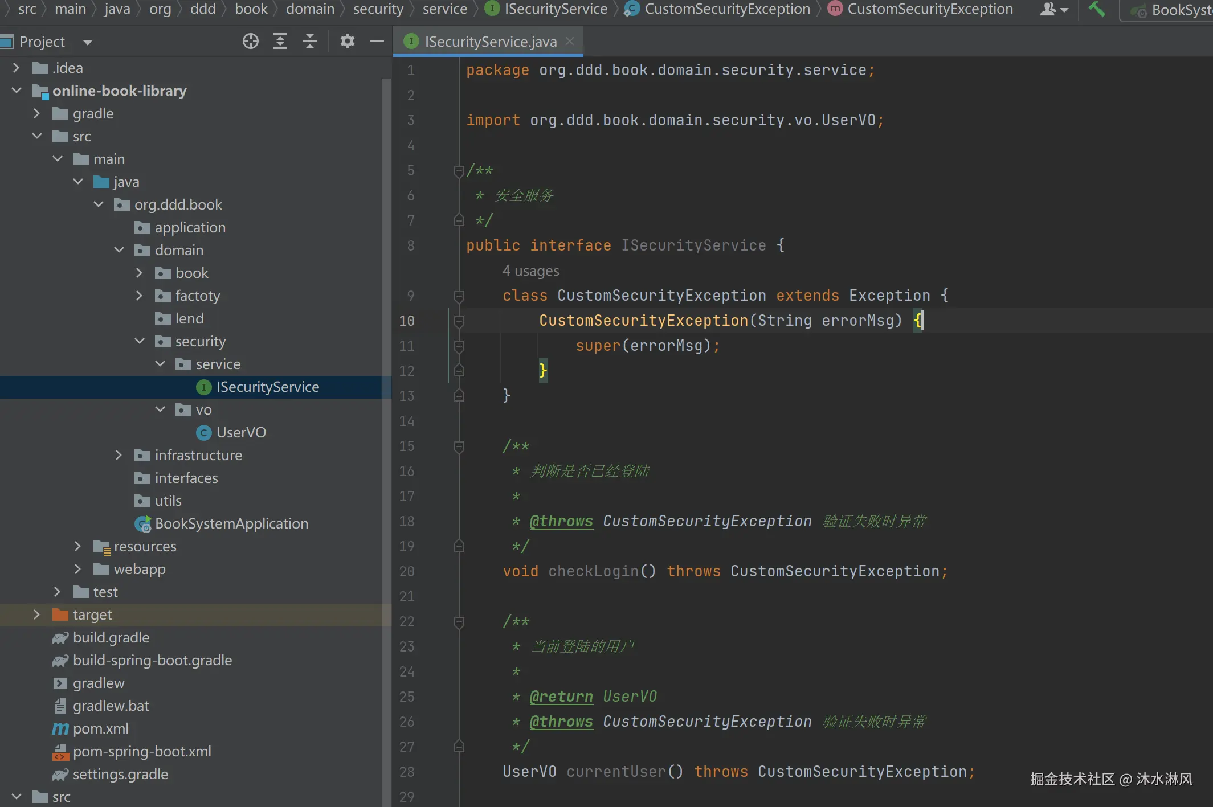
Task: Click the locate/select opened file crosshair icon
Action: point(250,41)
